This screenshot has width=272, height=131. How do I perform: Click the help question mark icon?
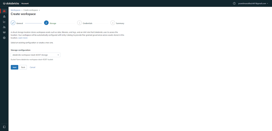(234, 3)
